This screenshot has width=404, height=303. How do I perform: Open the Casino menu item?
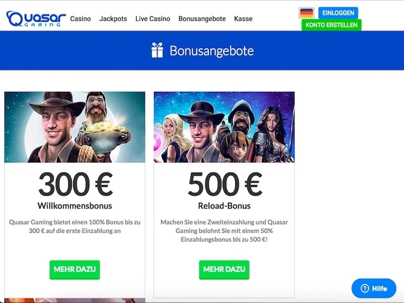[x=80, y=19]
